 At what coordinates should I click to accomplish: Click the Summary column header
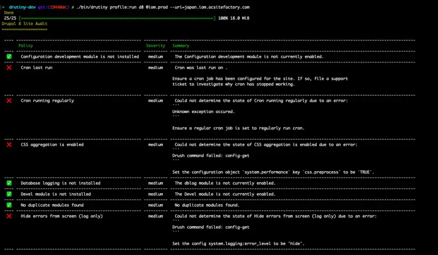click(x=181, y=46)
